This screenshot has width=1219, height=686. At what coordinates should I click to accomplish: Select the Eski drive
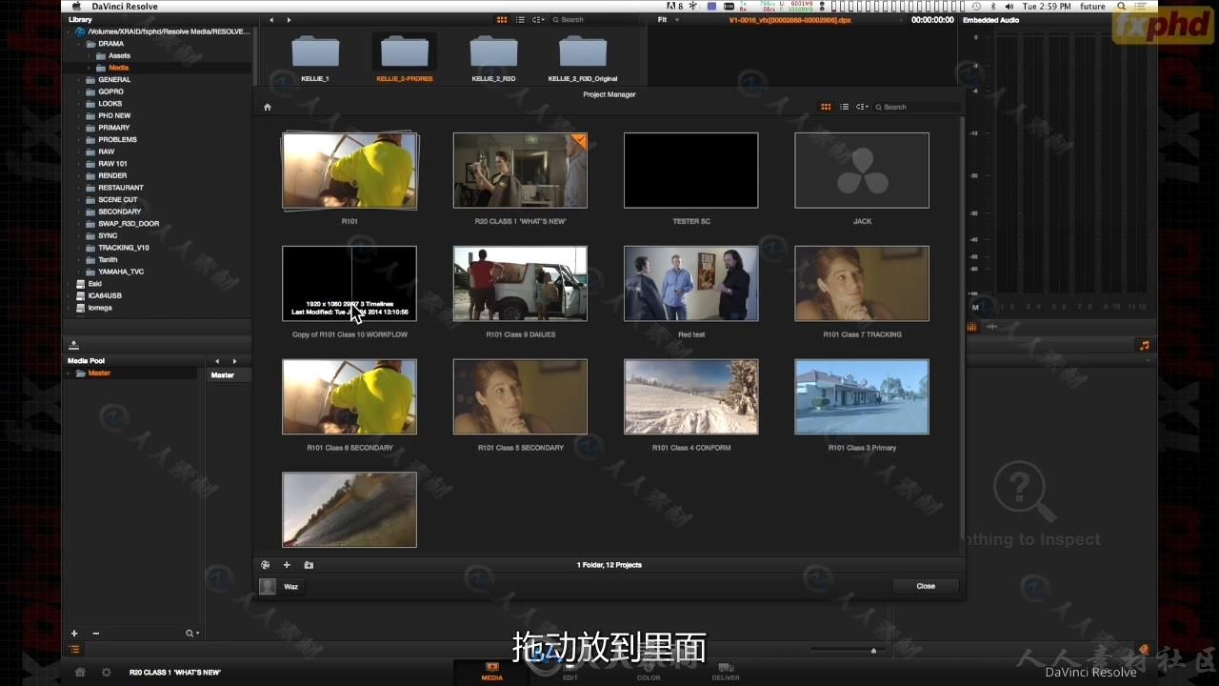click(95, 284)
